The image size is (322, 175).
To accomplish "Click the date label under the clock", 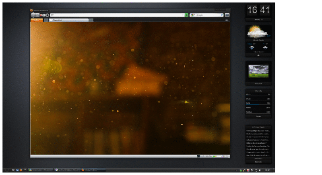I will (258, 20).
